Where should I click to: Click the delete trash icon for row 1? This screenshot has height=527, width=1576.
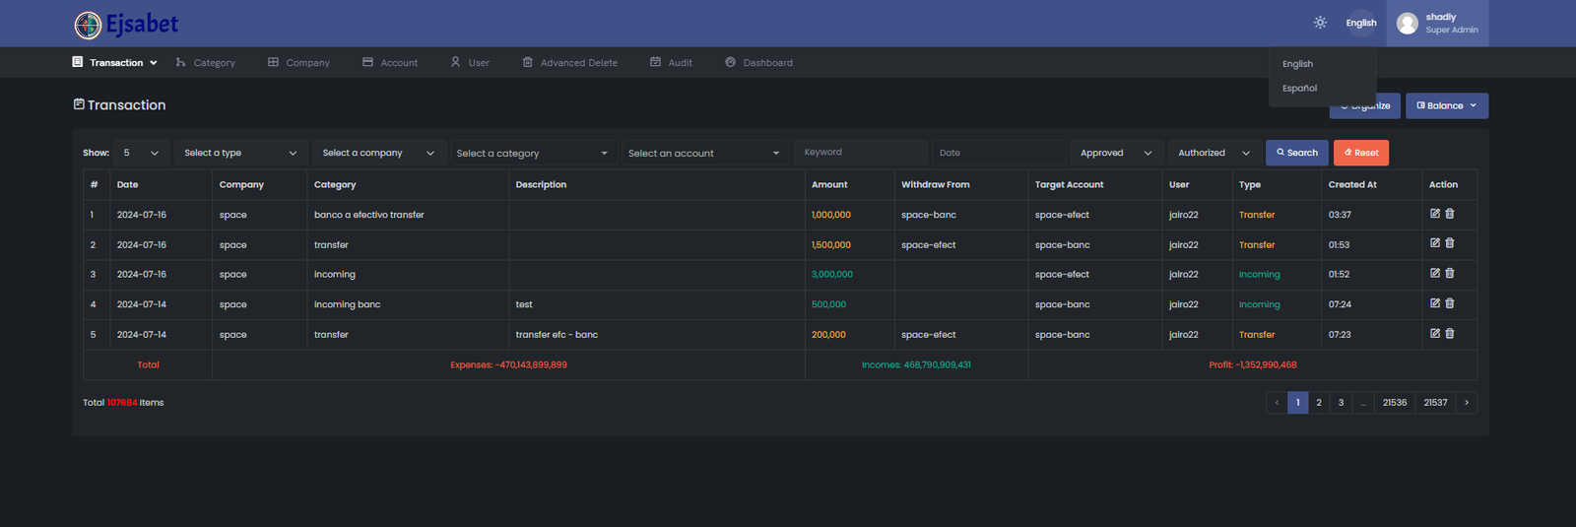pyautogui.click(x=1450, y=214)
